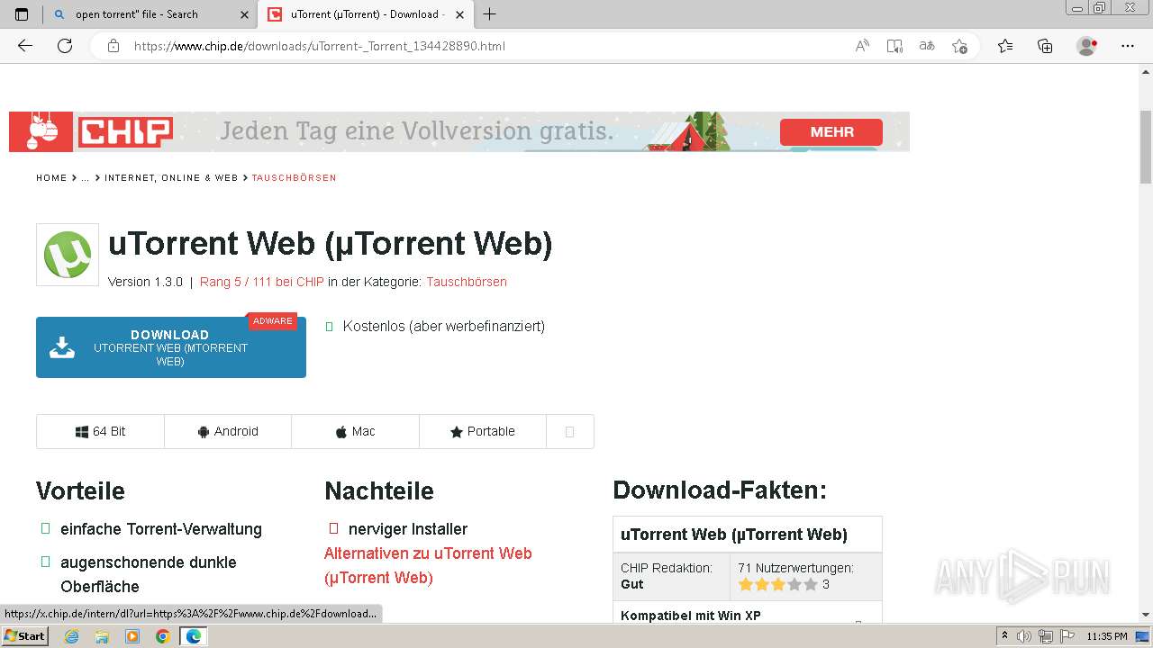Open Tauschbörsen category link
Viewport: 1153px width, 648px height.
(467, 282)
